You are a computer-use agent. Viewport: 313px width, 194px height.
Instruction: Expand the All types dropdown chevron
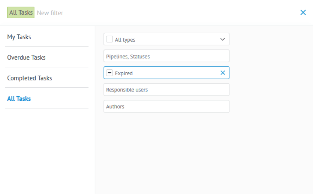click(222, 39)
